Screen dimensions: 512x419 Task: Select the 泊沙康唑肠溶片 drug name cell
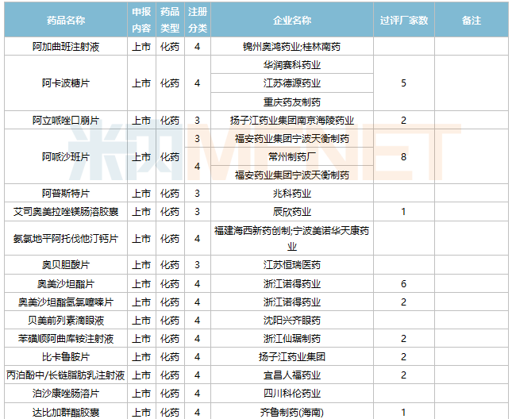[x=66, y=394]
